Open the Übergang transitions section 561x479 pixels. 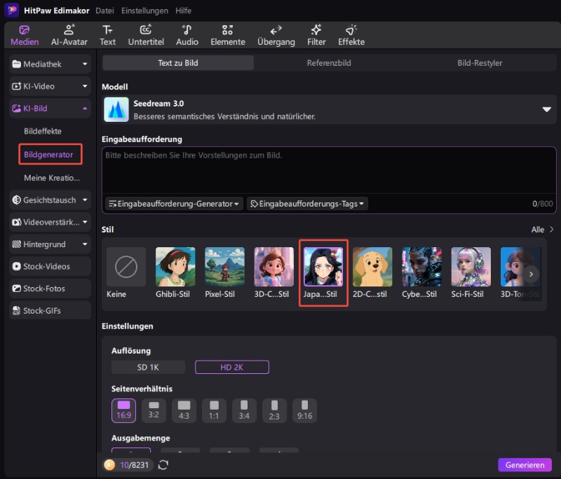(276, 35)
